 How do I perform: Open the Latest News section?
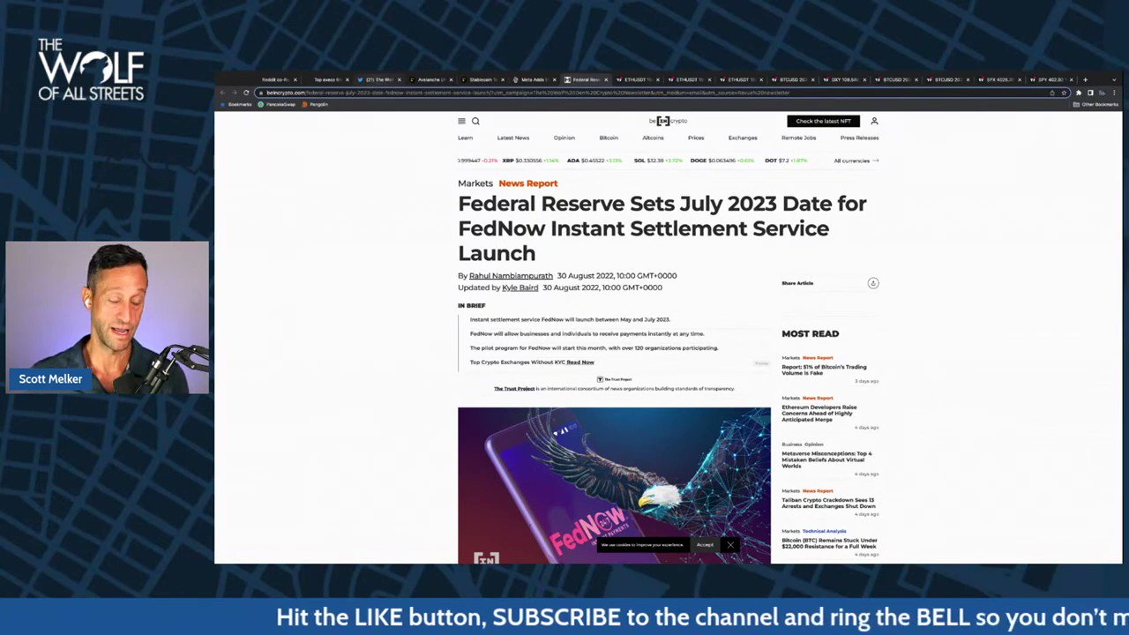pyautogui.click(x=512, y=138)
